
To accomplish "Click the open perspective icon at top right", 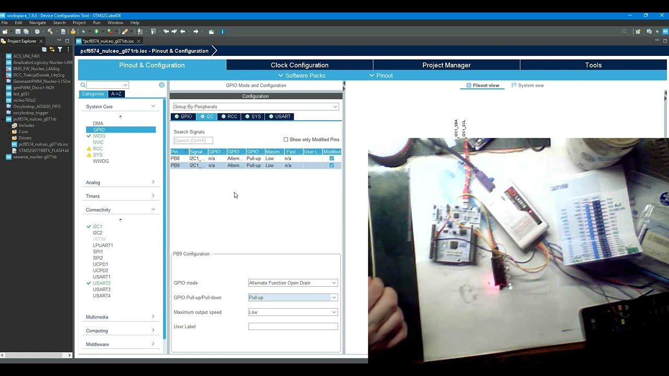I will pyautogui.click(x=638, y=31).
